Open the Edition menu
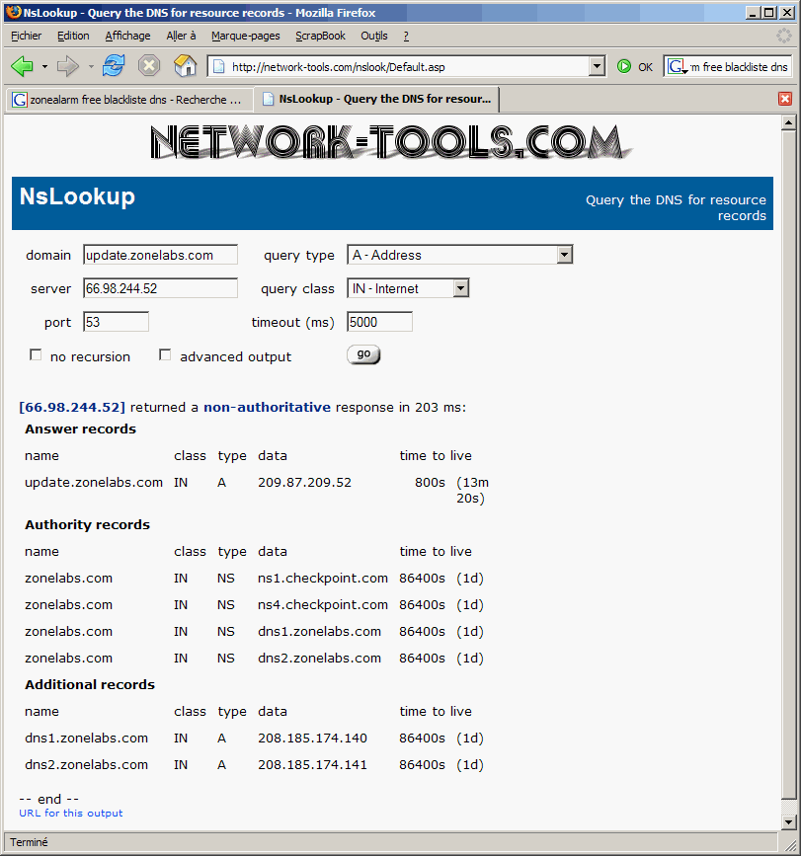801x856 pixels. pos(73,36)
